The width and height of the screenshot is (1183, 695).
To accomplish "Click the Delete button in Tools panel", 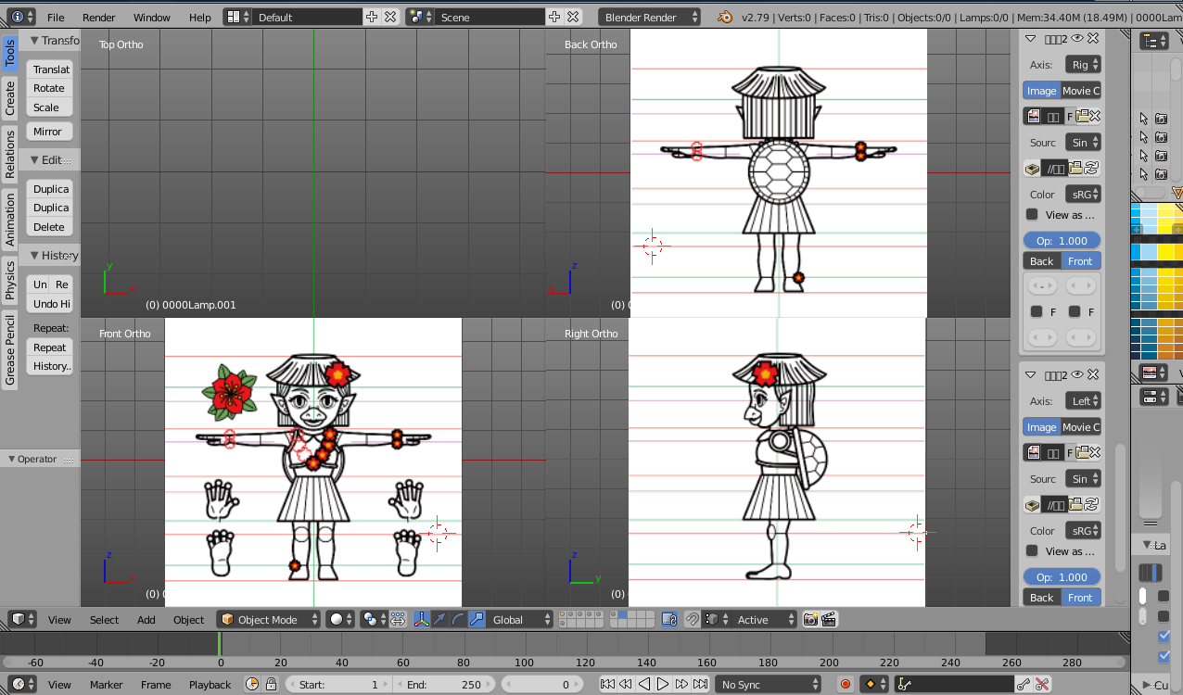I will tap(49, 227).
